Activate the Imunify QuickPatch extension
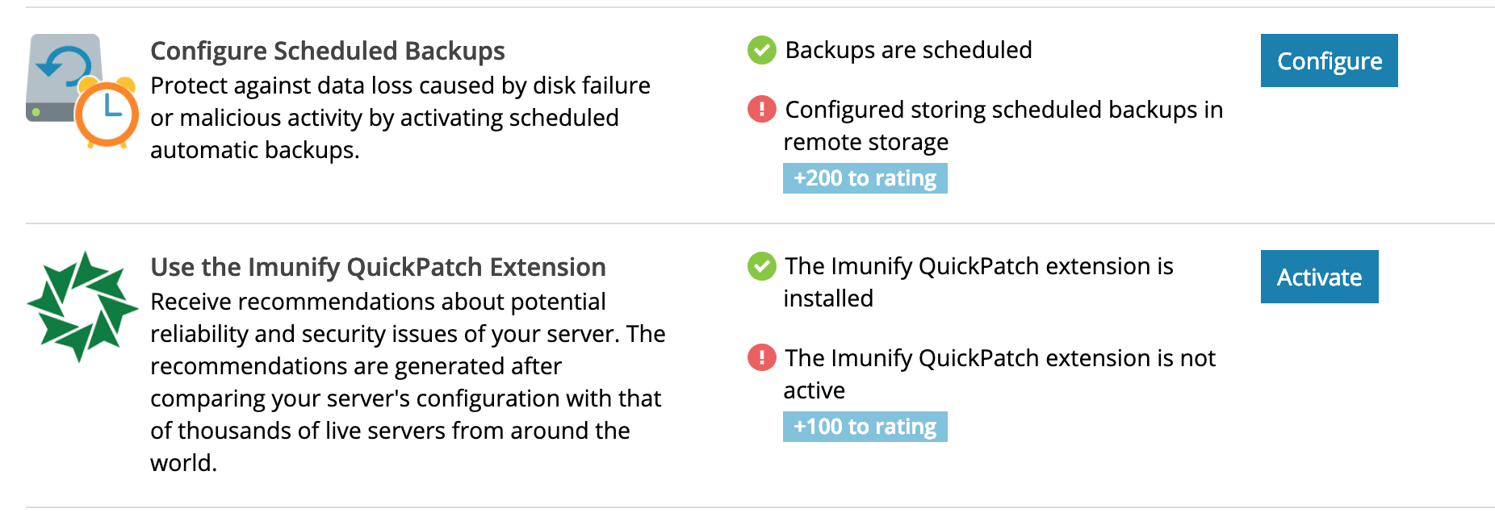The height and width of the screenshot is (513, 1495). (x=1319, y=277)
